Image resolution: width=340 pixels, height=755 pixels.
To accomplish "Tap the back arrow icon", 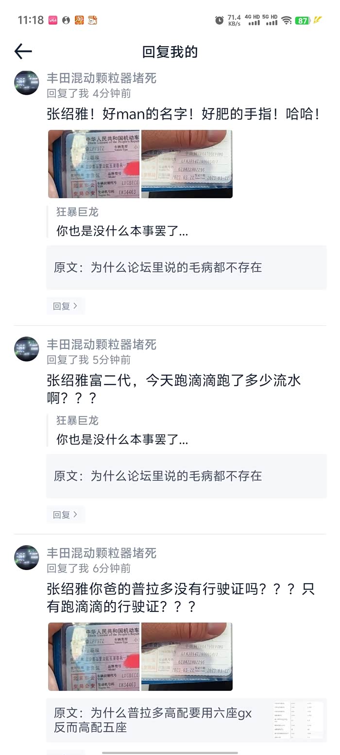I will [23, 51].
